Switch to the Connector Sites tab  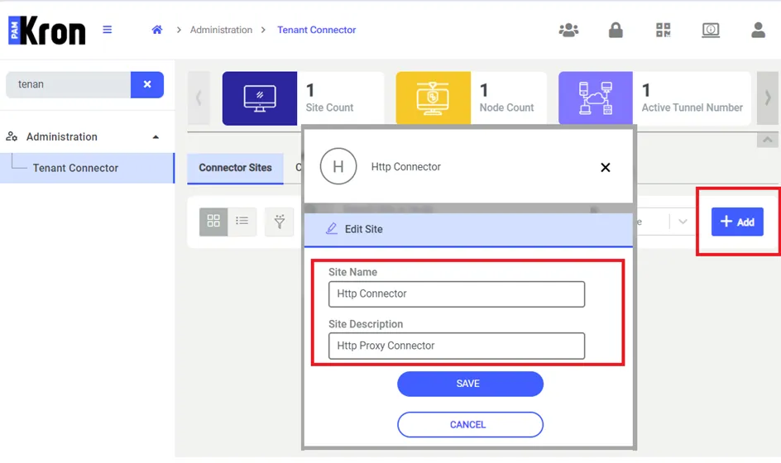point(235,168)
